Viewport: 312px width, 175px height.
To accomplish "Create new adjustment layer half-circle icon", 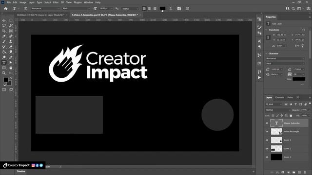I will (288, 172).
